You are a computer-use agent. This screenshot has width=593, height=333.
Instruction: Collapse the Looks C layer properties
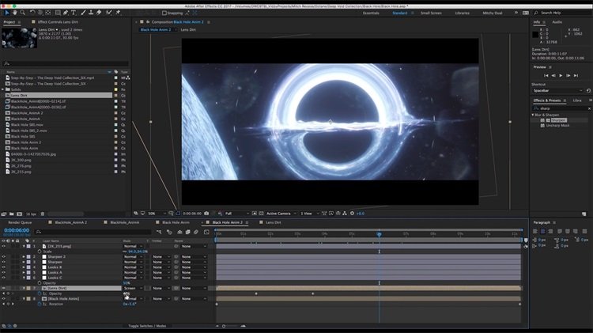point(24,278)
